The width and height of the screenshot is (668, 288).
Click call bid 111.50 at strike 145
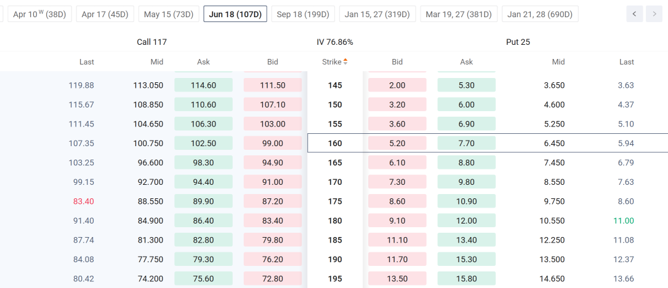tap(273, 85)
